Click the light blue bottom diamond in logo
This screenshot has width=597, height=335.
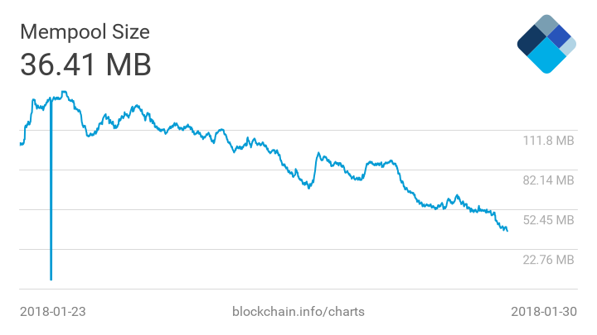point(546,57)
